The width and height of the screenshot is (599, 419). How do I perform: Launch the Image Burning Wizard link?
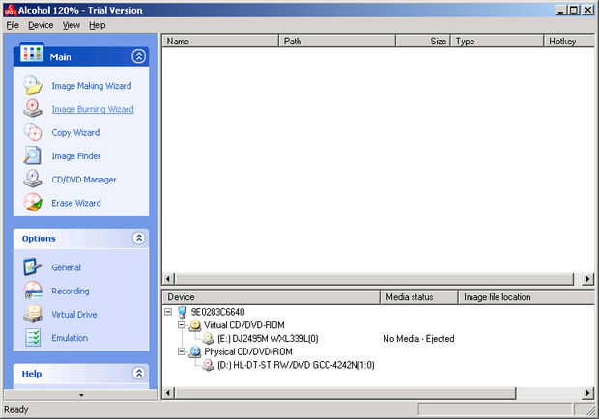[x=93, y=109]
